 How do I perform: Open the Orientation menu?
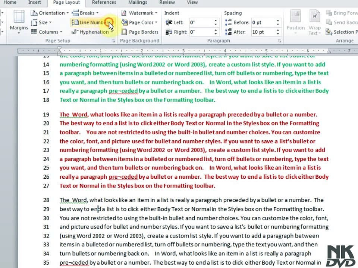point(50,13)
